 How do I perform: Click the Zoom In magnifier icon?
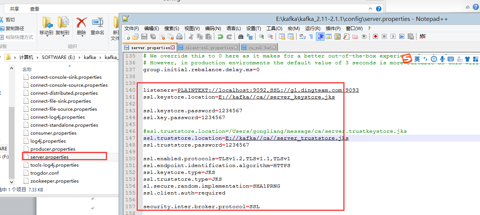262,37
